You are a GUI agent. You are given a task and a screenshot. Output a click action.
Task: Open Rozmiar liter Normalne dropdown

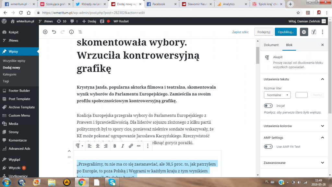coord(277,95)
